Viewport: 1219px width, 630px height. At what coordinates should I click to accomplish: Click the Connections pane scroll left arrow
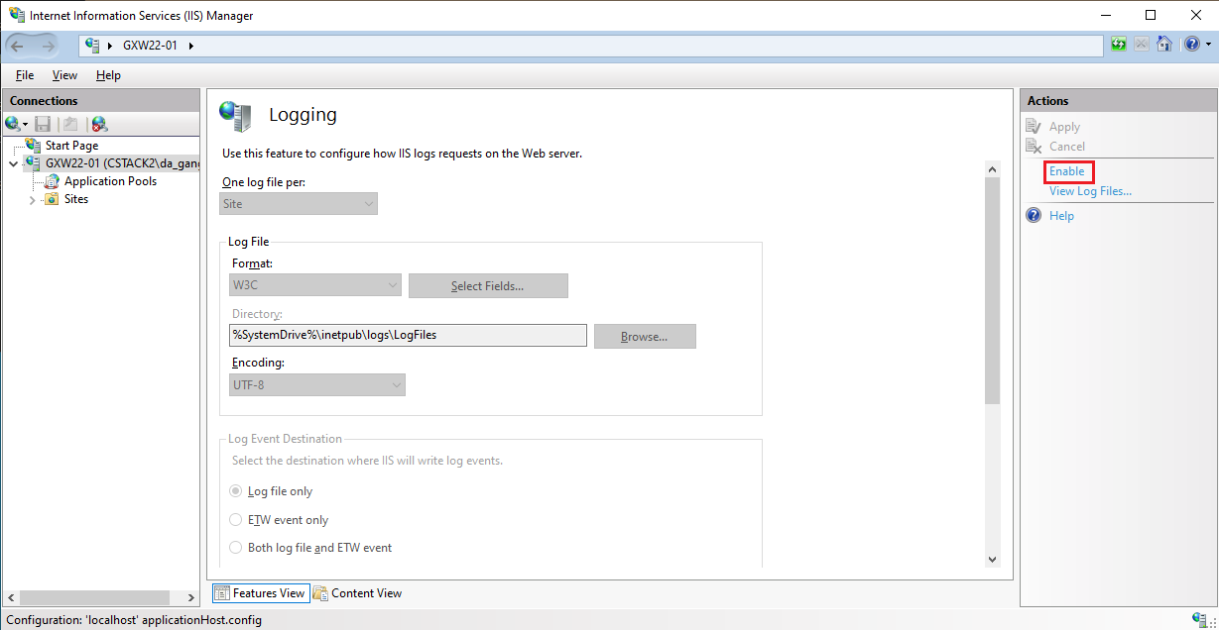[x=12, y=598]
